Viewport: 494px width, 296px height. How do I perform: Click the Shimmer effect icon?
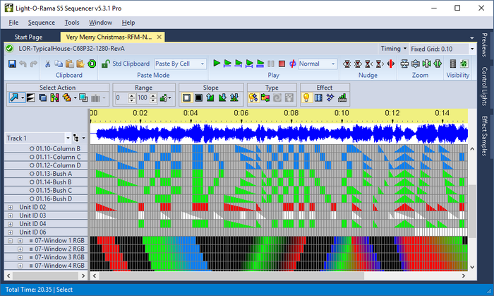[318, 97]
